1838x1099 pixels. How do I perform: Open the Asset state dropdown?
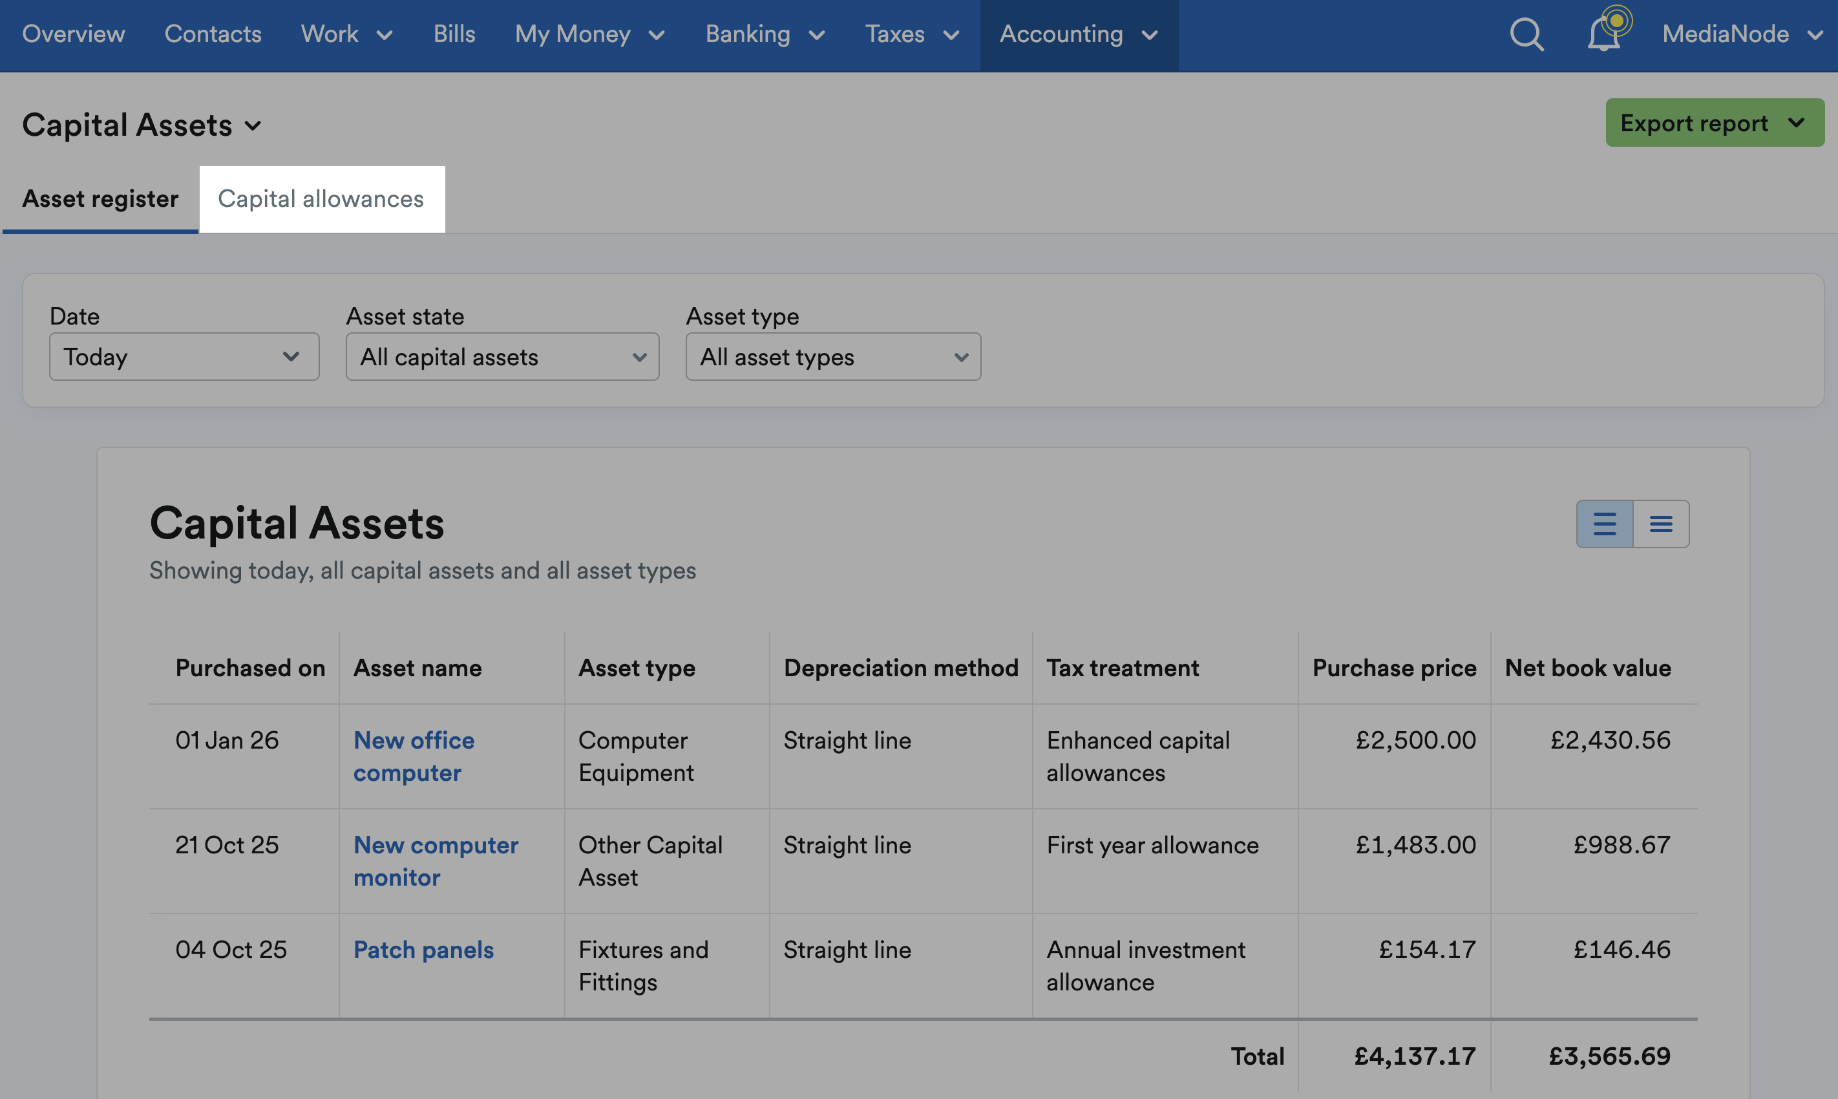(503, 357)
